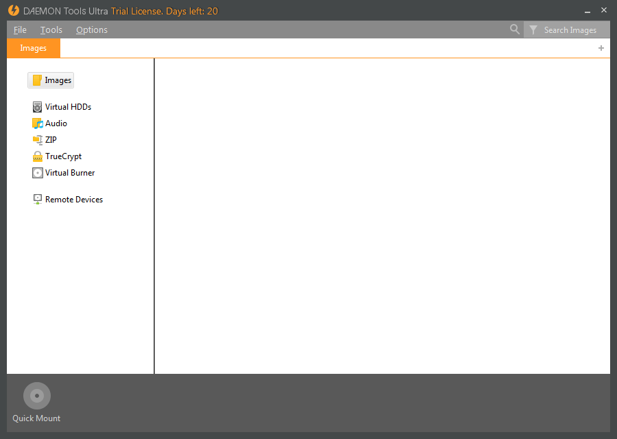Select the Virtual HDDs drive icon

(37, 106)
